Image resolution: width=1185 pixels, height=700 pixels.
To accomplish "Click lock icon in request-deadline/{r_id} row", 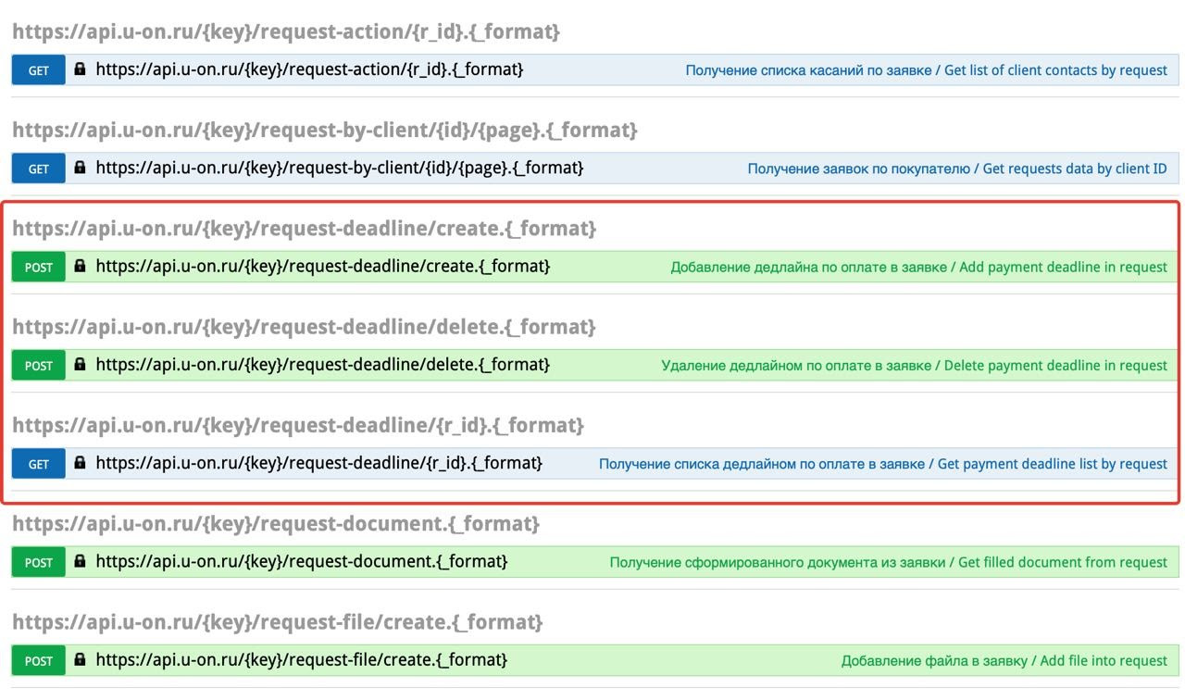I will [x=80, y=463].
